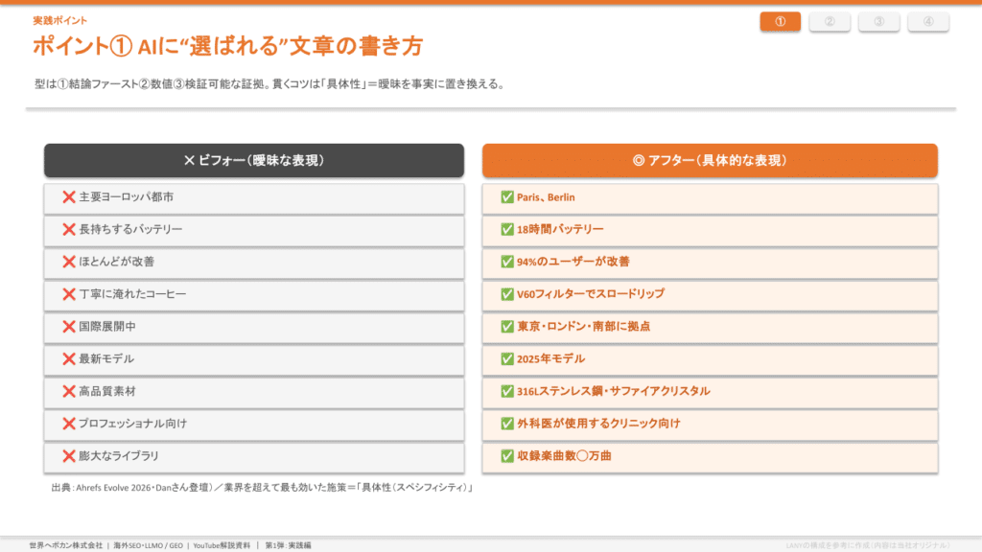The image size is (982, 552).
Task: Click the orange アフター（具体的な表現） header
Action: (x=710, y=160)
